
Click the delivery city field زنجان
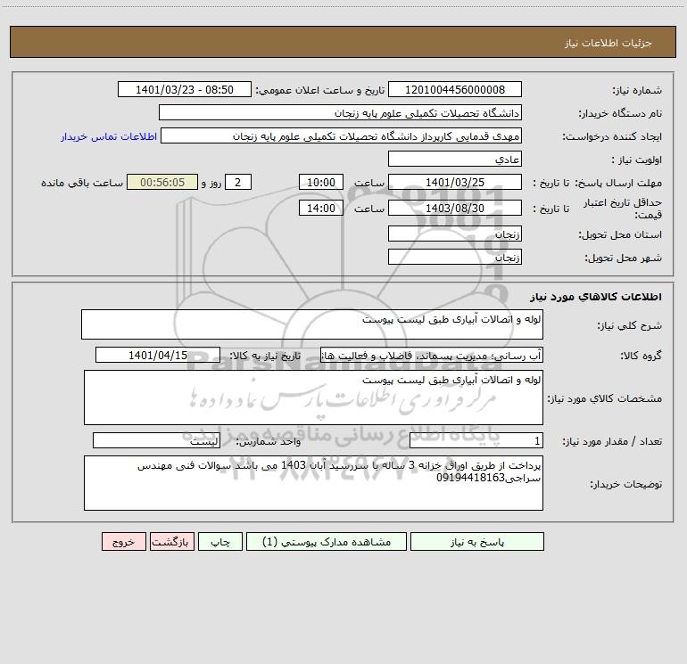(455, 257)
